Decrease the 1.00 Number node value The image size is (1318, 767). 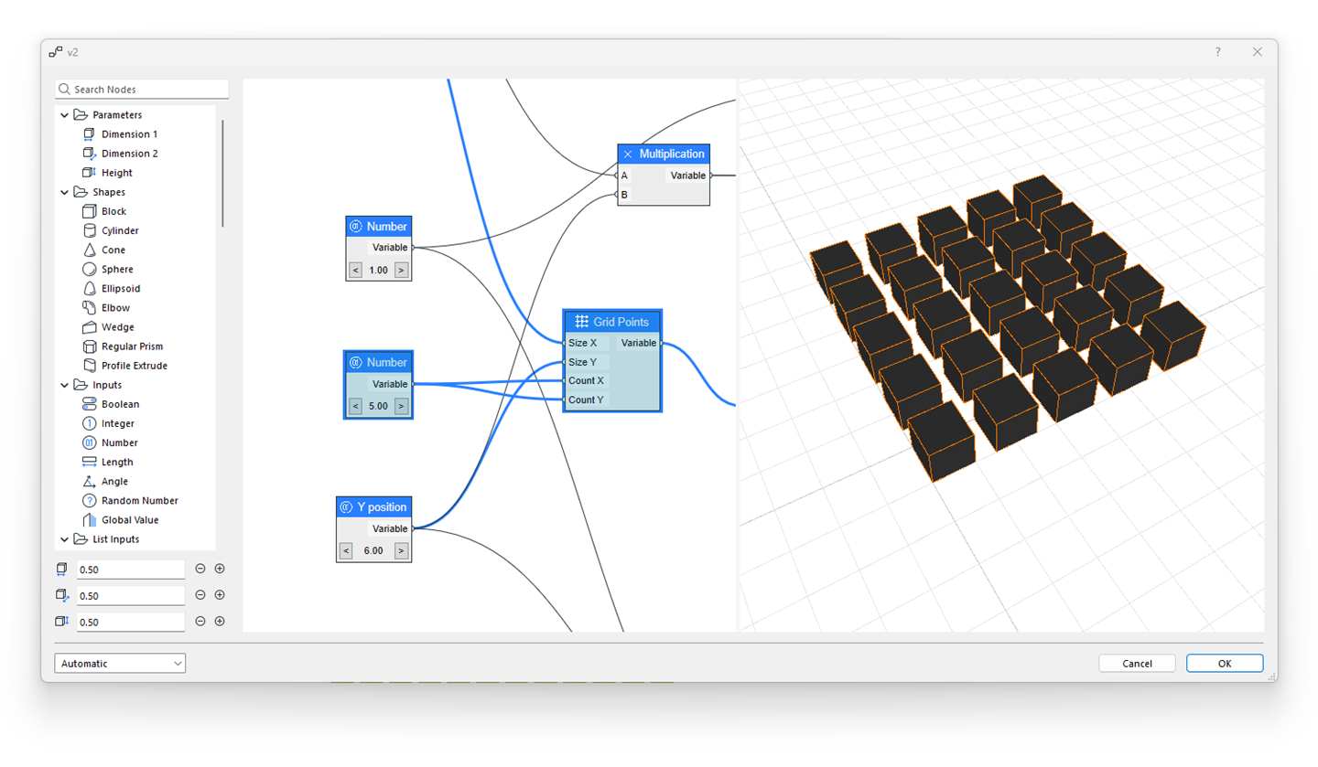click(356, 271)
